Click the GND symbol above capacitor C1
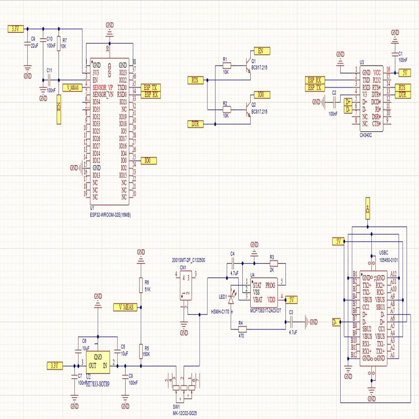This screenshot has height=419, width=419. pyautogui.click(x=395, y=37)
